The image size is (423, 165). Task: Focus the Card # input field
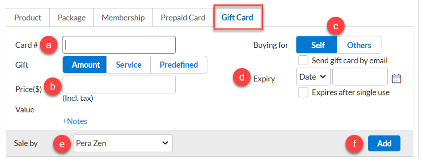(x=119, y=45)
